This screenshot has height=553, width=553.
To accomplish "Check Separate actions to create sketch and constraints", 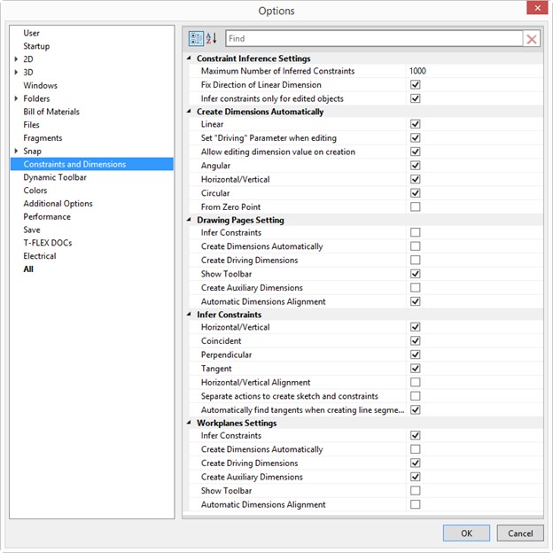I will point(415,396).
